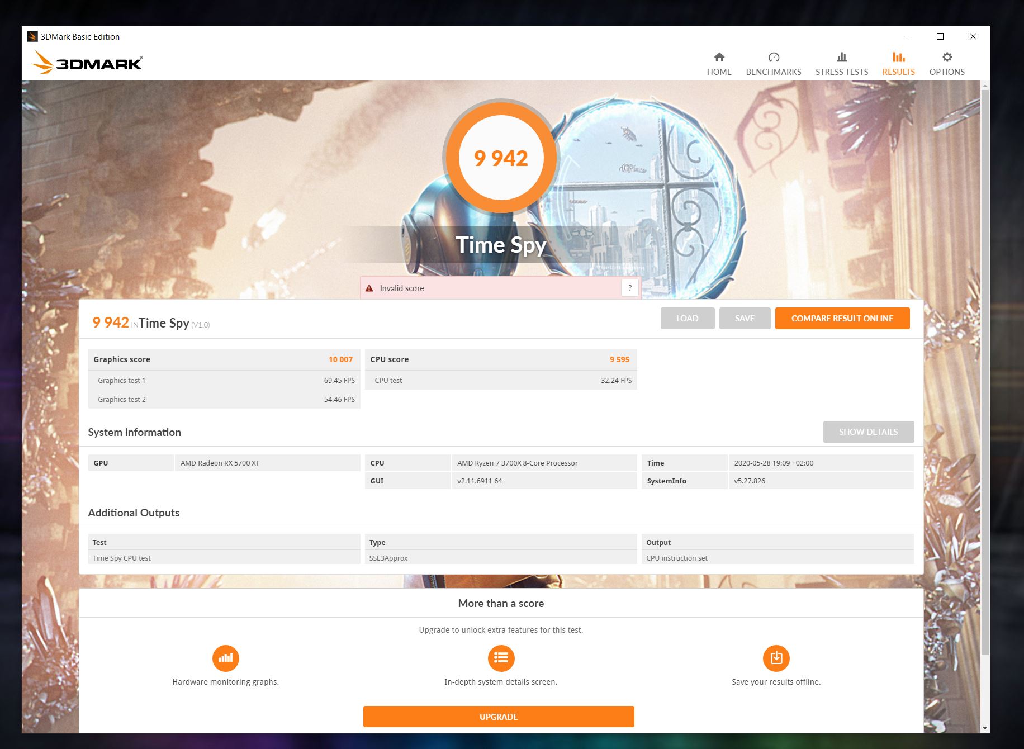
Task: Maximize the 3DMark window
Action: (940, 36)
